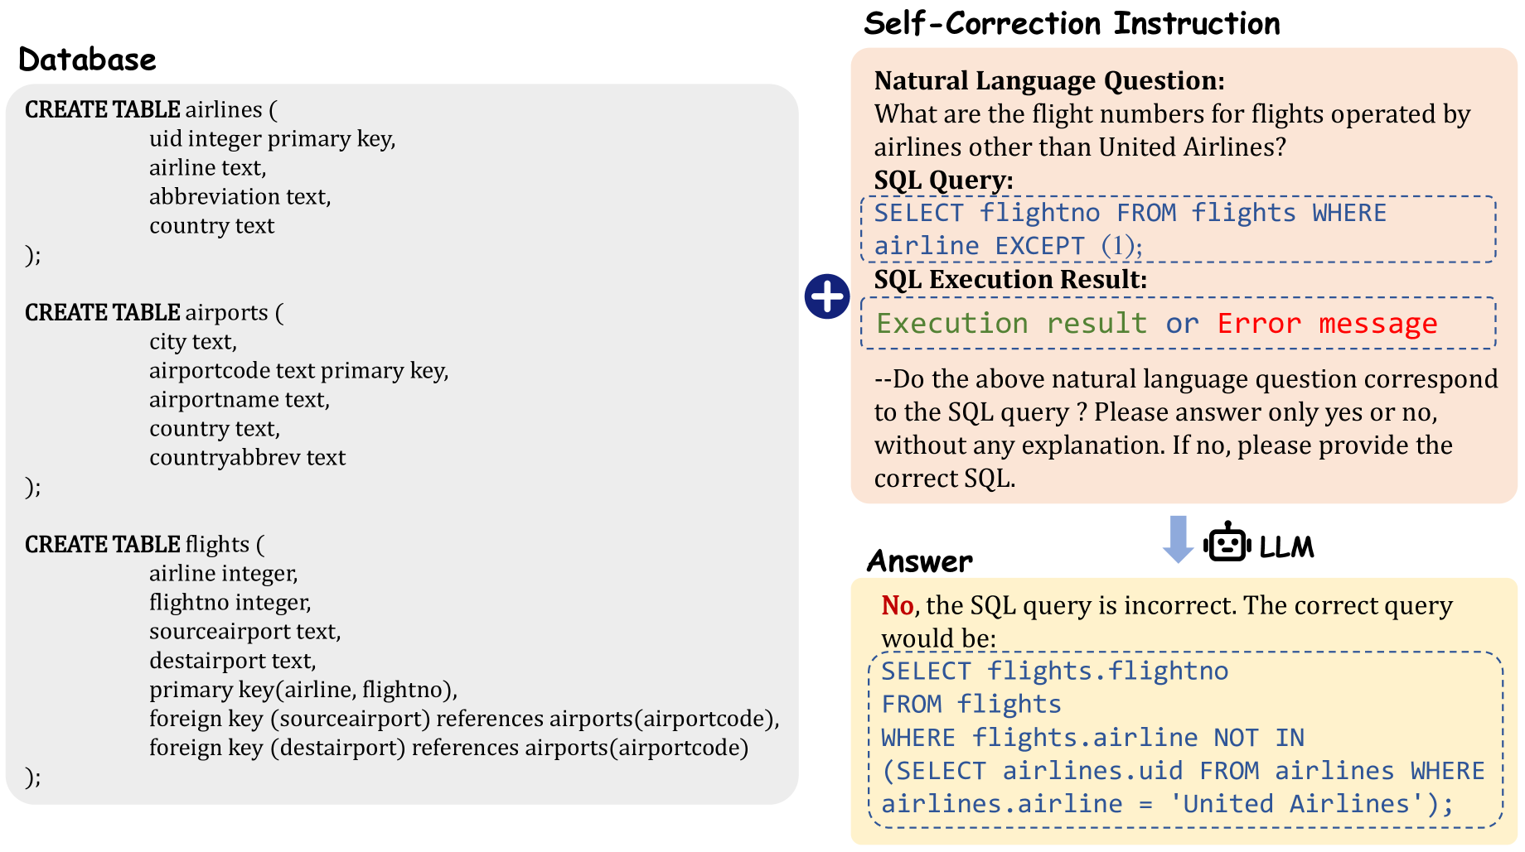Viewport: 1525px width, 852px height.
Task: Click the "airportcode text primary key" line
Action: pos(298,370)
